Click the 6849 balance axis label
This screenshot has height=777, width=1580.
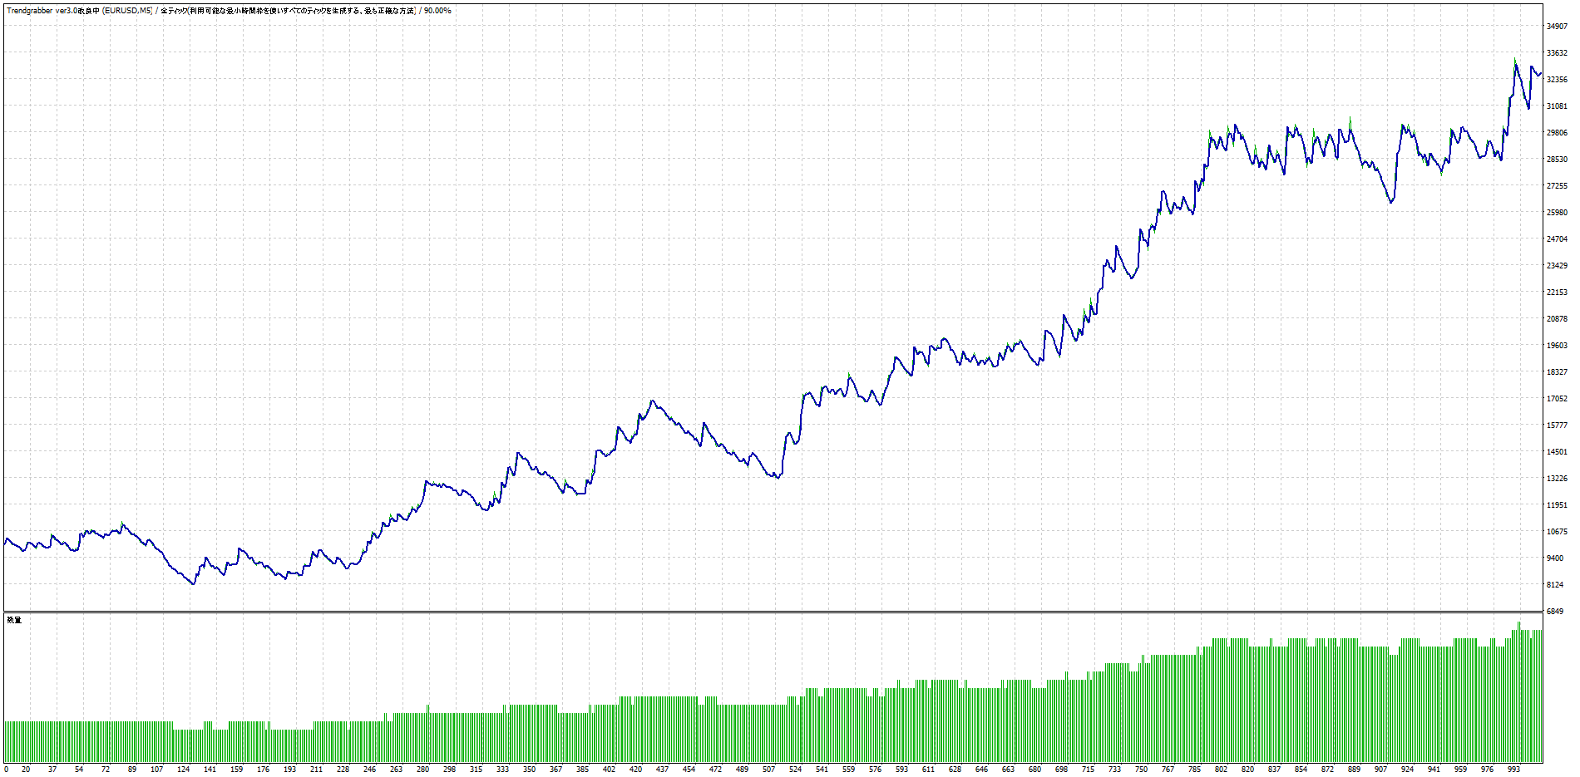point(1555,612)
